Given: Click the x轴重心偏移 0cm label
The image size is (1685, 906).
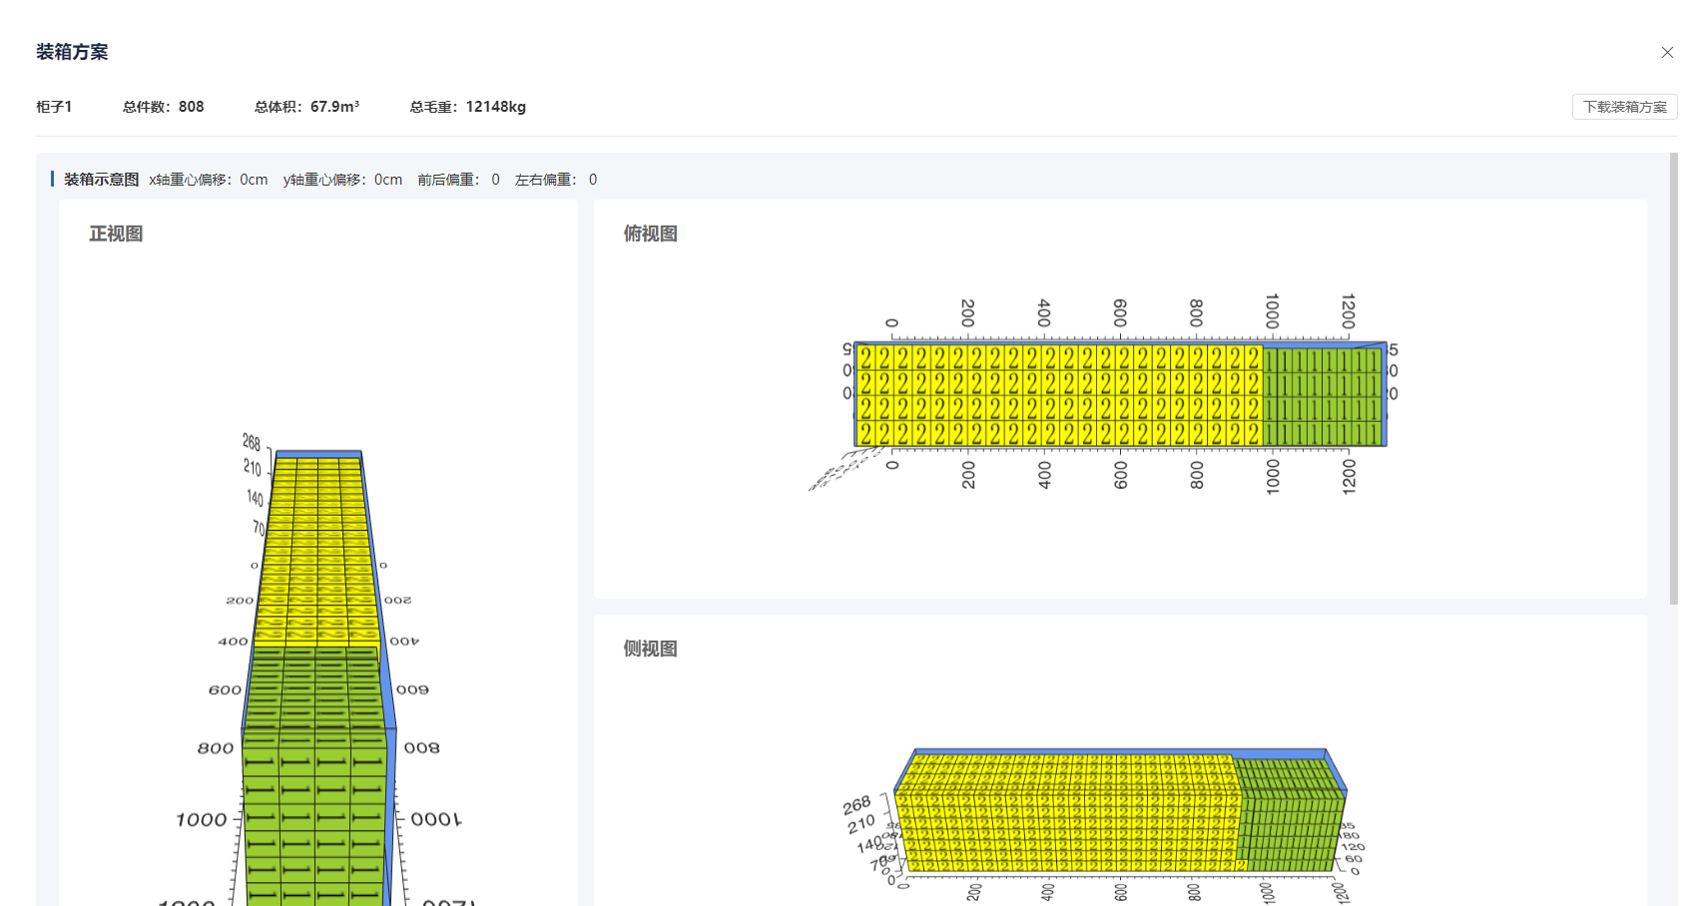Looking at the screenshot, I should pos(208,180).
